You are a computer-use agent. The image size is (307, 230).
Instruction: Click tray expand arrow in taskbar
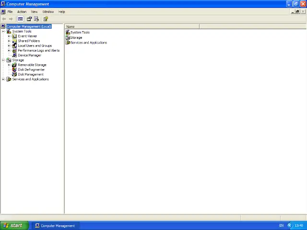[x=290, y=226]
